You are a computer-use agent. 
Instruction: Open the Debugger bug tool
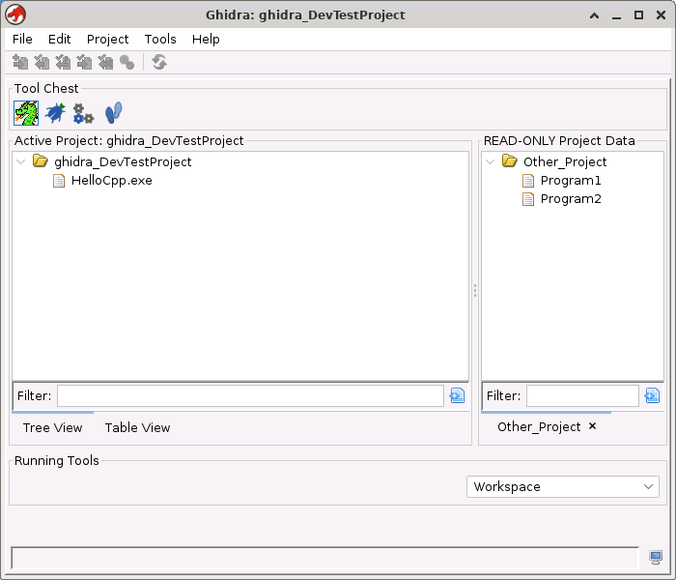(x=55, y=113)
